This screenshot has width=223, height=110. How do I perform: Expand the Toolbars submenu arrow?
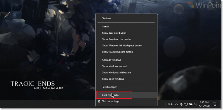[154, 19]
